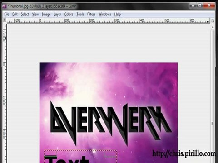Click inside the Text layer box on canvas

[x=80, y=157]
